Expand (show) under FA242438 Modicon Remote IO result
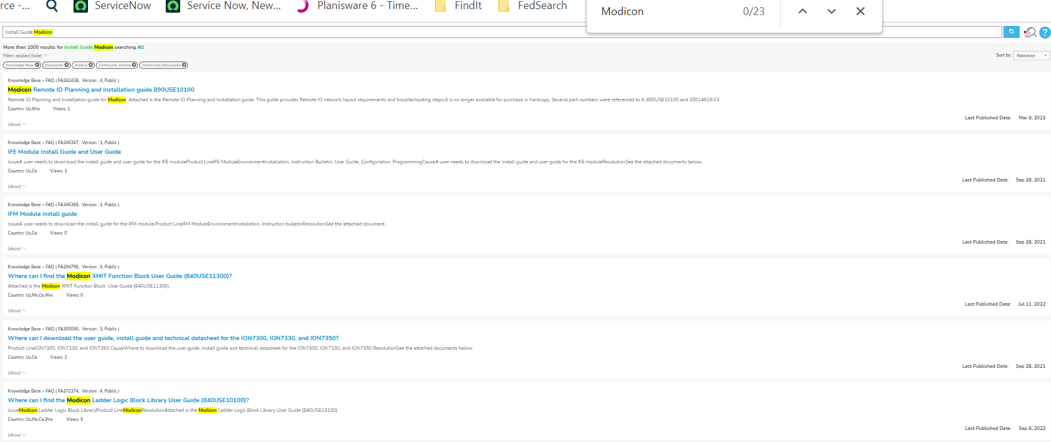The height and width of the screenshot is (442, 1051). 17,124
